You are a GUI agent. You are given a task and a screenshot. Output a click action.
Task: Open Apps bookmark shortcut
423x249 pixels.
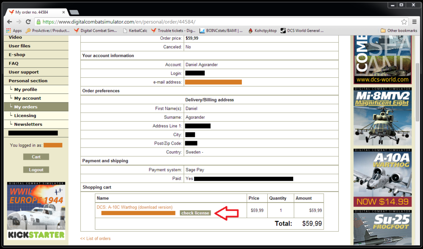coord(14,31)
